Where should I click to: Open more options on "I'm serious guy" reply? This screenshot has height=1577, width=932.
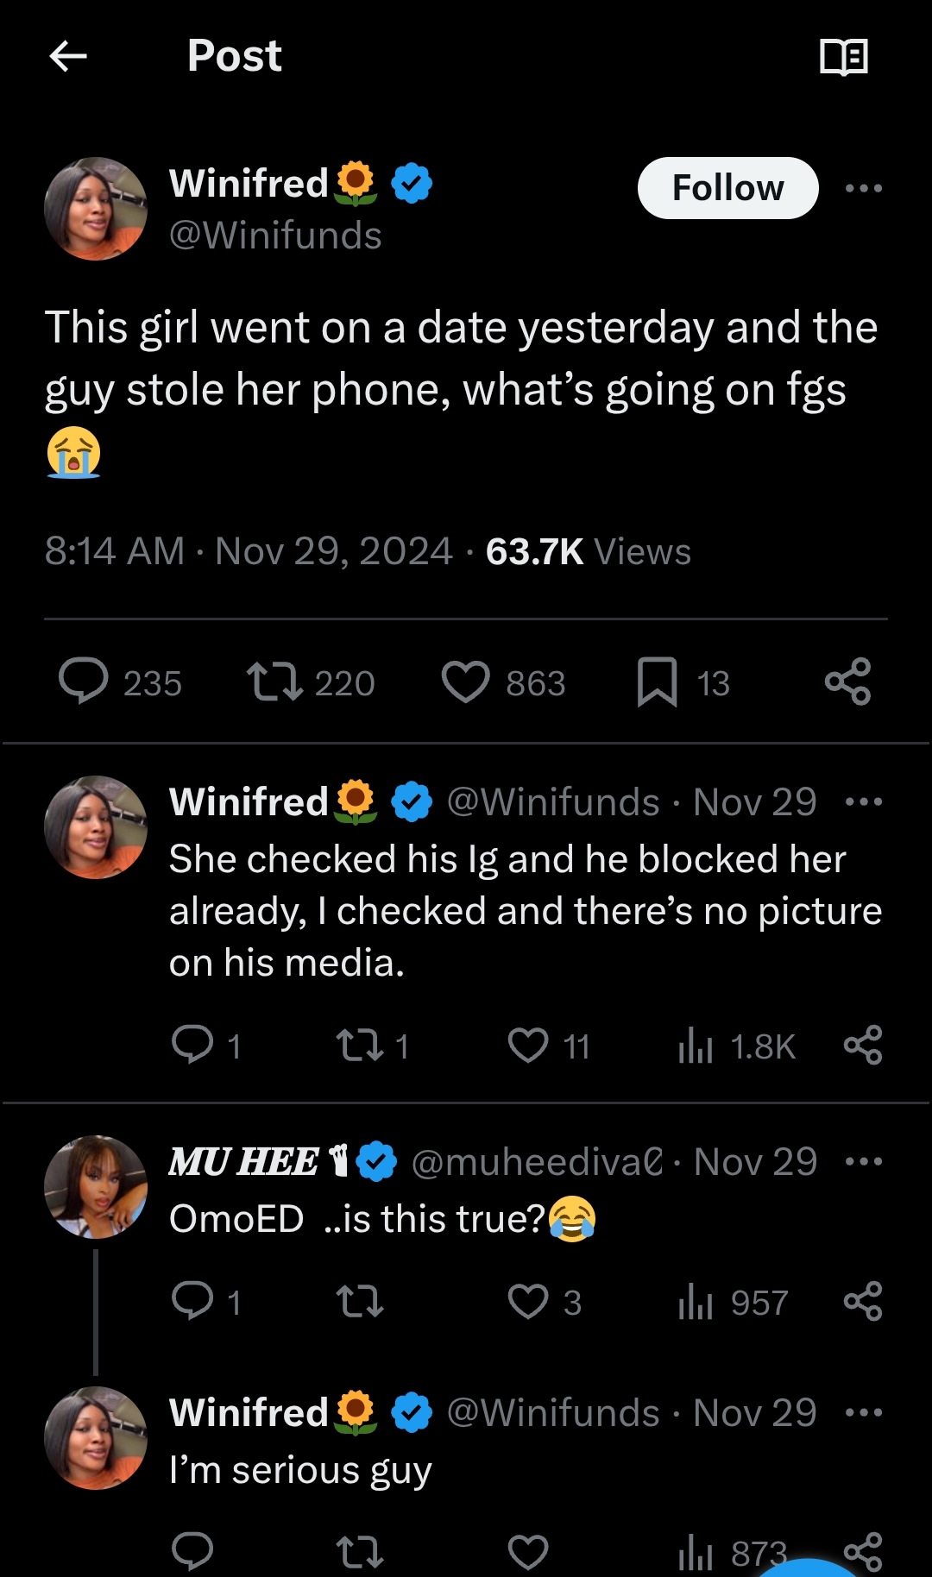coord(864,1412)
